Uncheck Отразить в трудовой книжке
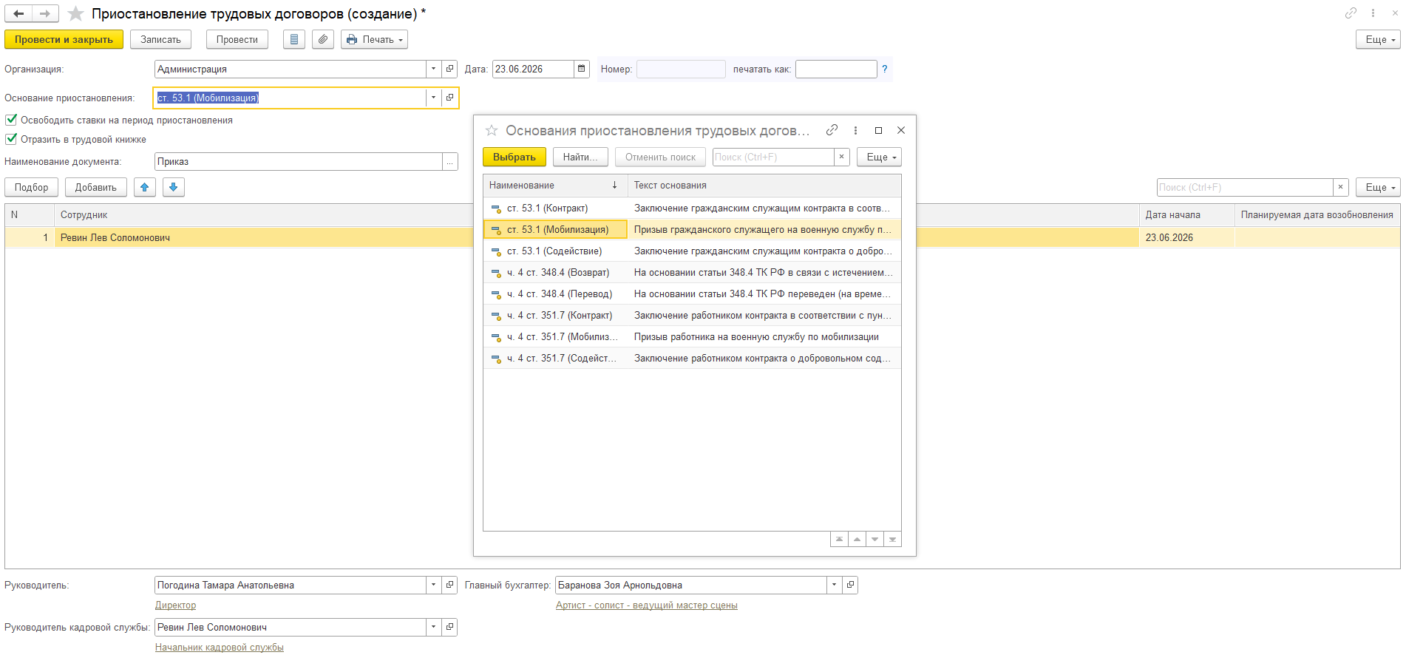 (11, 139)
